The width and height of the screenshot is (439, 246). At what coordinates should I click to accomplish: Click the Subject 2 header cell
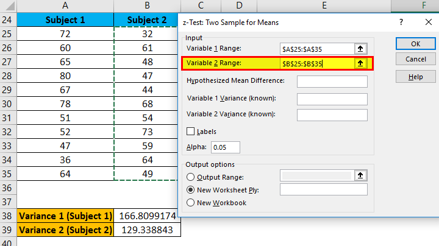pyautogui.click(x=146, y=20)
